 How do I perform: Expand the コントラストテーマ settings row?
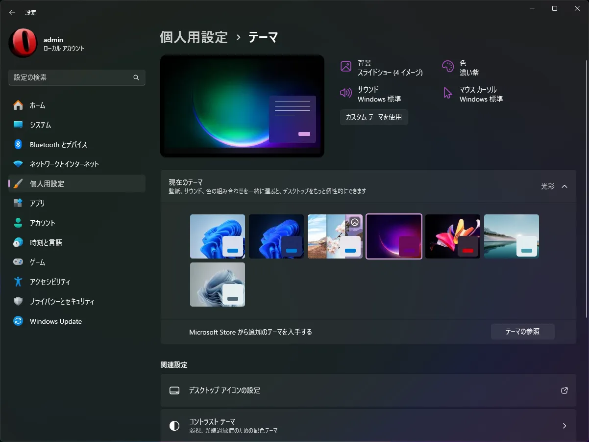tap(564, 425)
